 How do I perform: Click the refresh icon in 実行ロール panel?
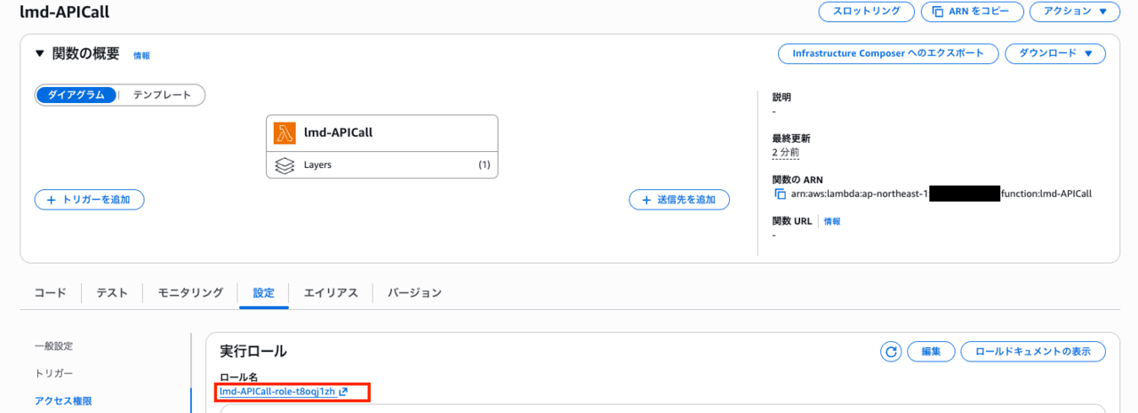(x=891, y=352)
